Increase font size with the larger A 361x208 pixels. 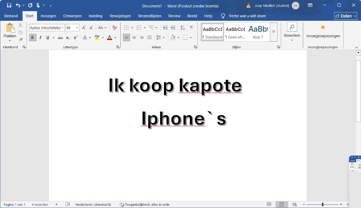[84, 28]
